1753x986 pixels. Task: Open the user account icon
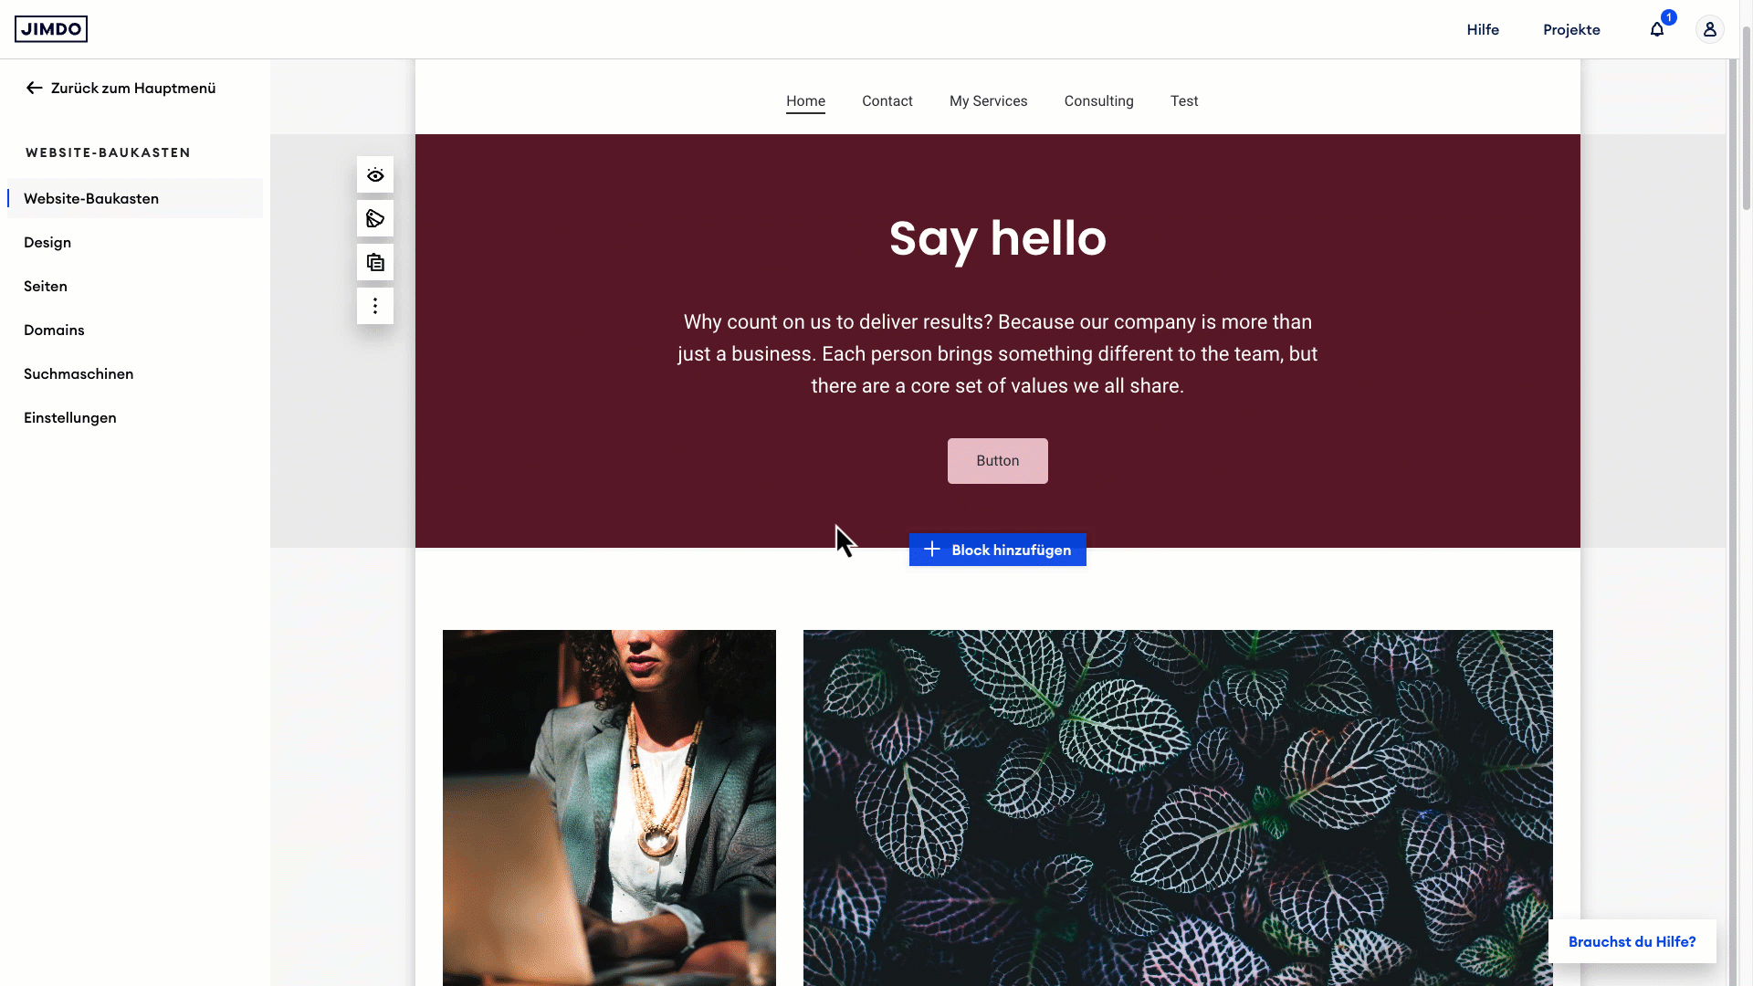click(x=1710, y=29)
